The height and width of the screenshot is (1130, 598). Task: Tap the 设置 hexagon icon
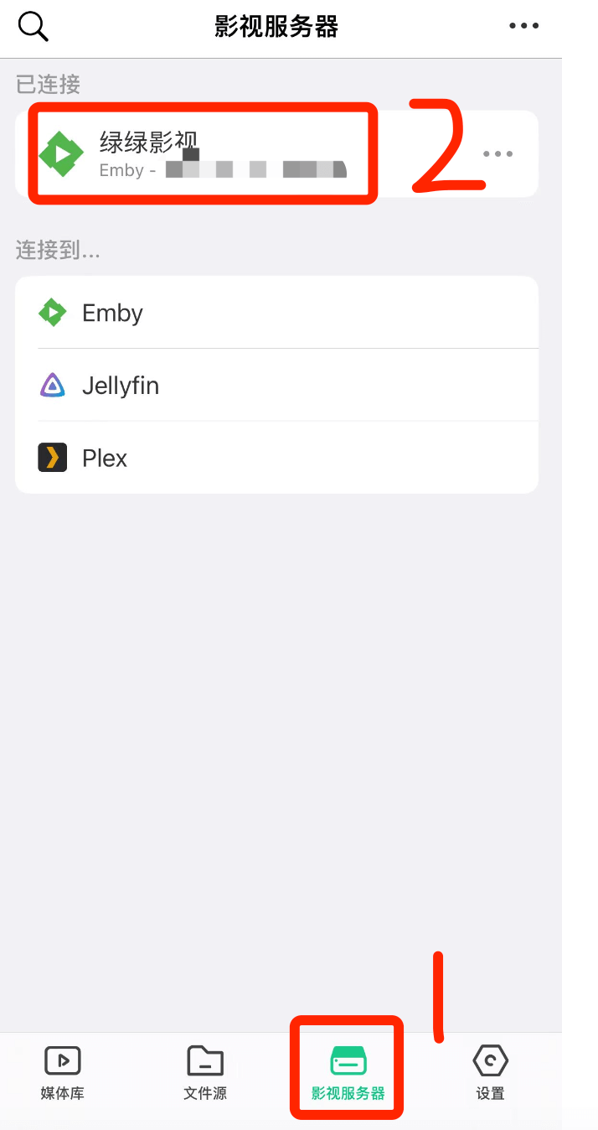tap(491, 1060)
